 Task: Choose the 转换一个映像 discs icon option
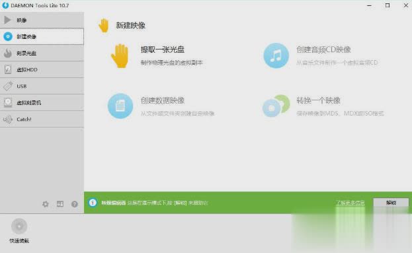click(276, 106)
